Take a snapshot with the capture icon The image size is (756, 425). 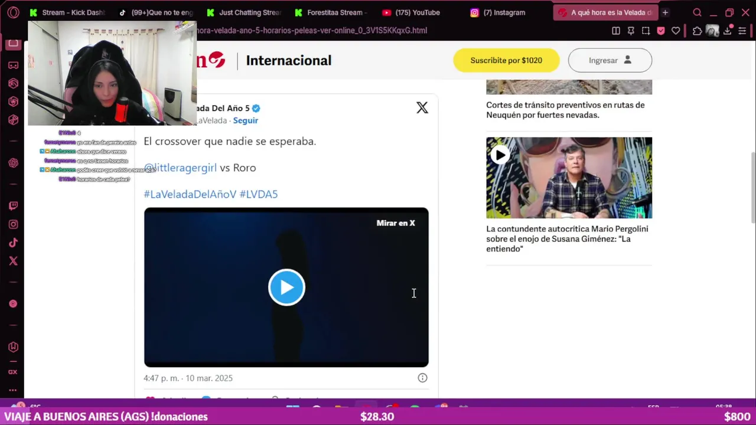646,31
